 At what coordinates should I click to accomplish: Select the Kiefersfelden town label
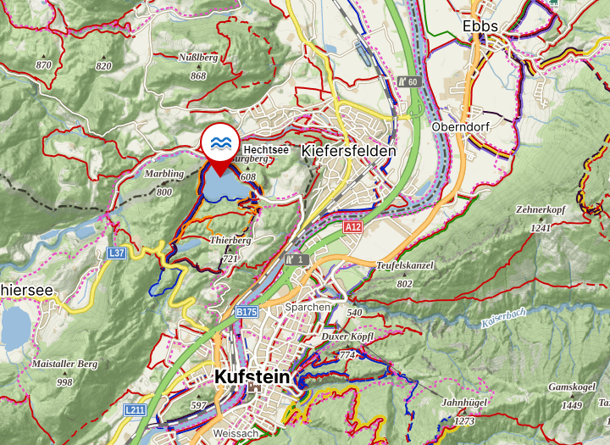tap(348, 151)
